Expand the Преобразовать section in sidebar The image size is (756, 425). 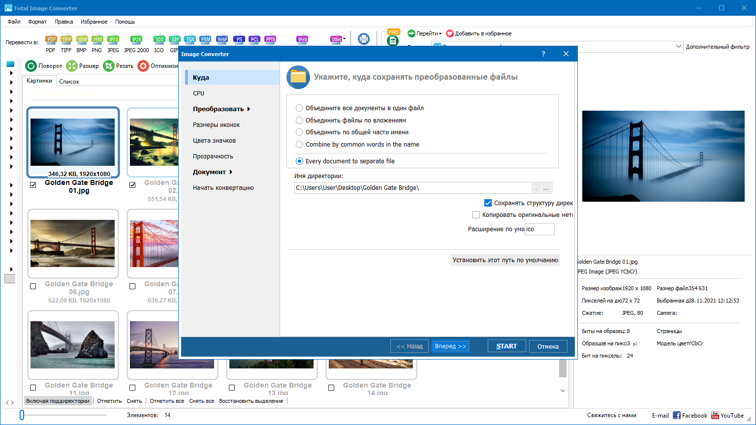click(x=221, y=109)
